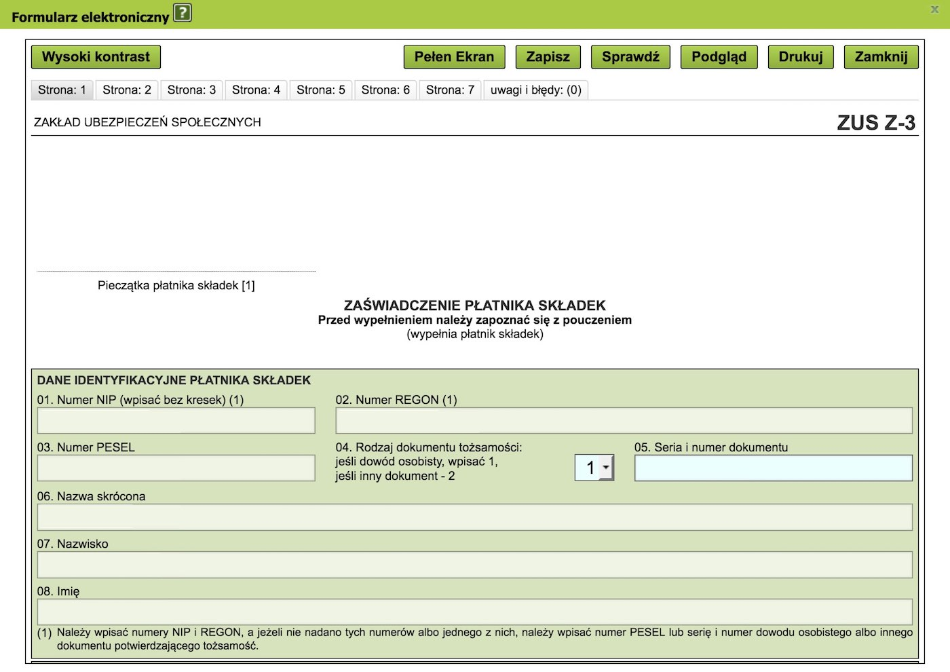This screenshot has height=672, width=950.
Task: Click the Numer REGON field
Action: pyautogui.click(x=624, y=421)
